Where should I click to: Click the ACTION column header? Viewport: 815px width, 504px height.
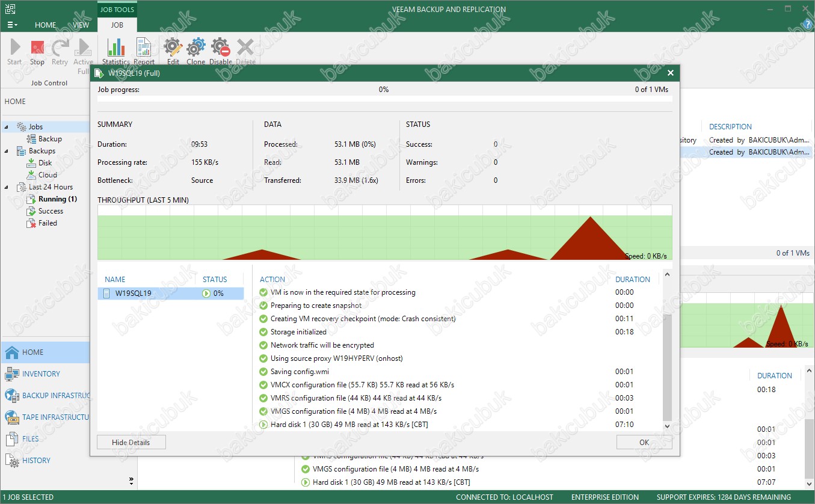click(272, 280)
